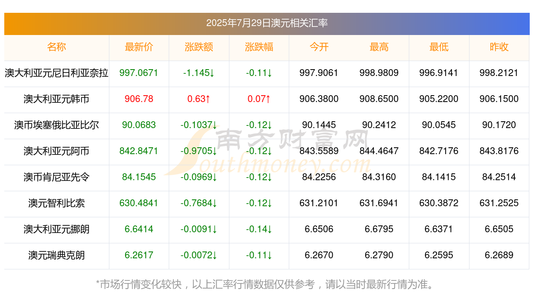The image size is (534, 298).
Task: Click row name 澳元瑞典克朗
Action: point(57,255)
